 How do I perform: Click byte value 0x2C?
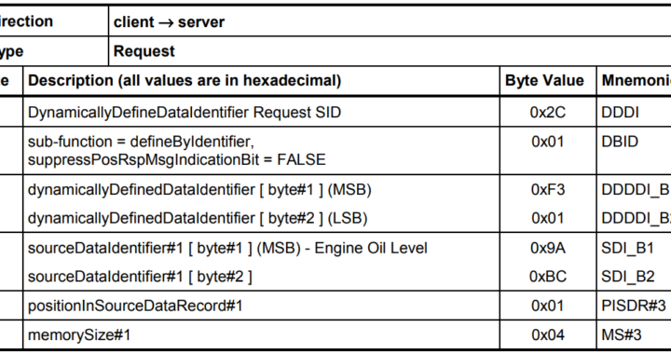(548, 113)
